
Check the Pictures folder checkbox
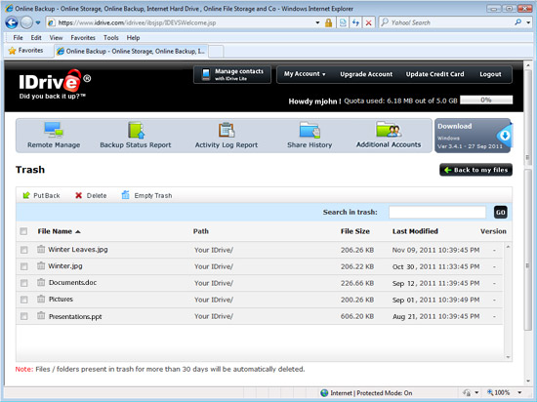click(24, 300)
